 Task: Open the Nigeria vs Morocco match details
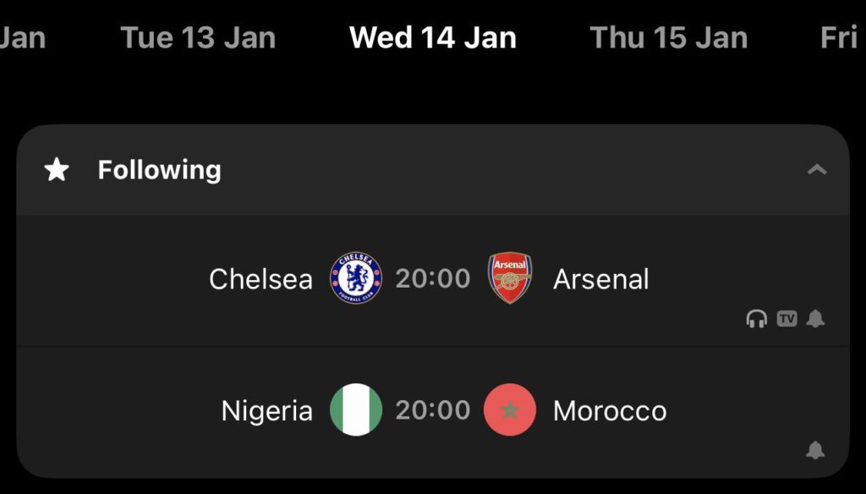[433, 409]
